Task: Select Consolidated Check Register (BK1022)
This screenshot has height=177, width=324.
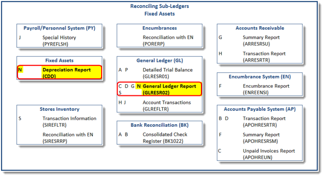Action: coord(165,138)
